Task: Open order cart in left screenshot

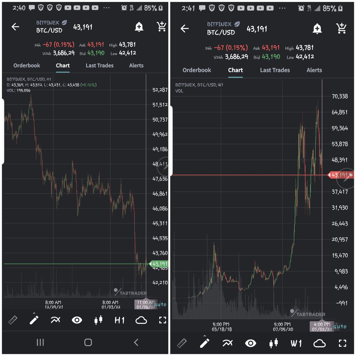Action: (x=161, y=27)
